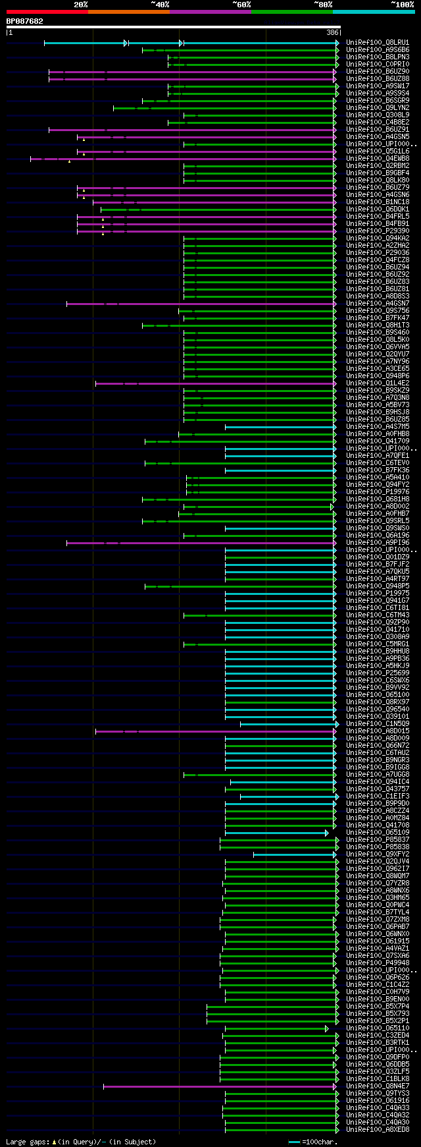Select label UniRef100_A4GSN7
Viewport: 421px width, 1147px height.
tap(378, 304)
